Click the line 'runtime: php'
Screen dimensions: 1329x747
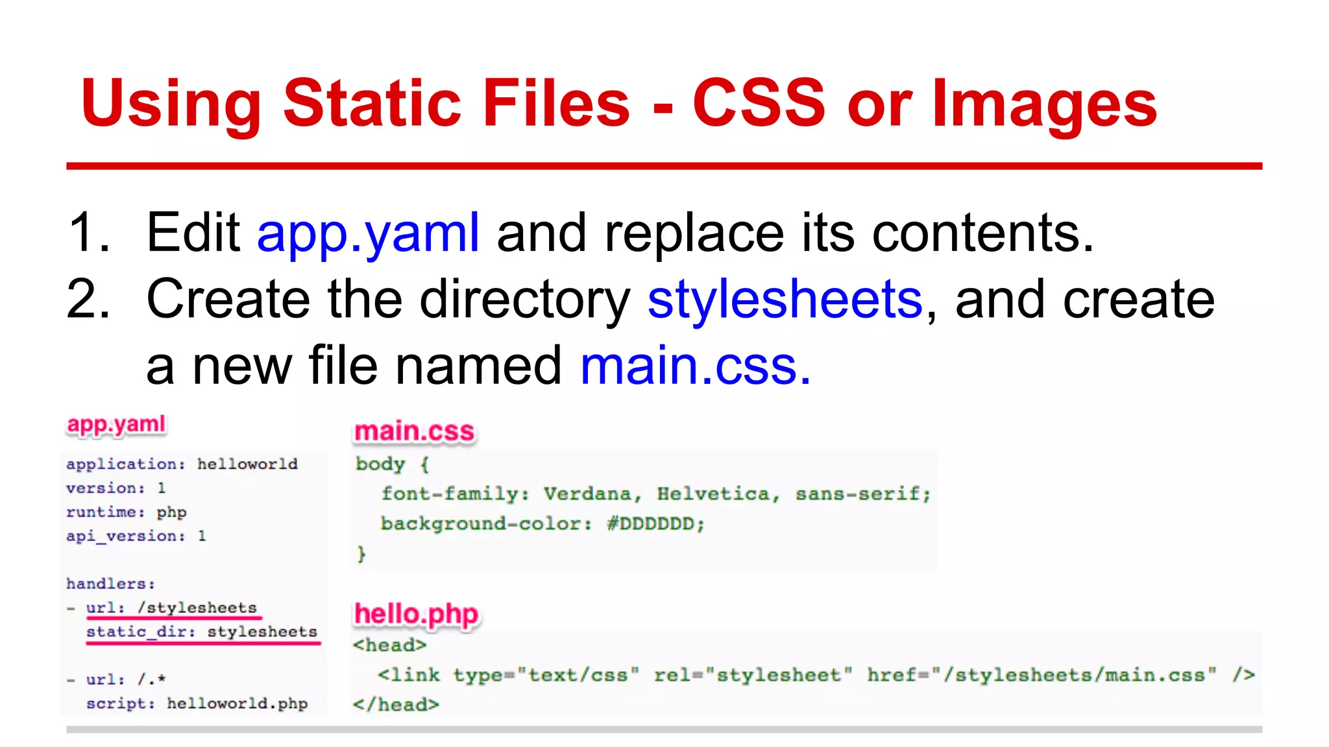(x=126, y=512)
